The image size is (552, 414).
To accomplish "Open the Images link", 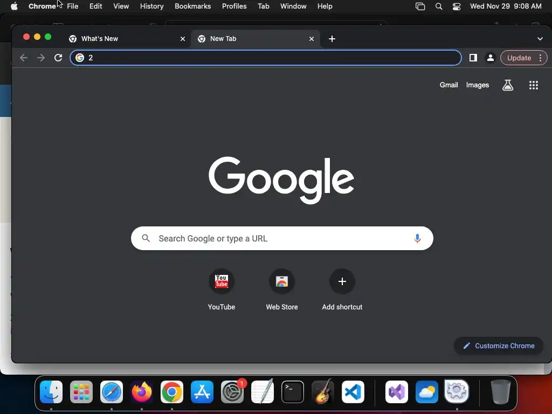I will click(478, 85).
